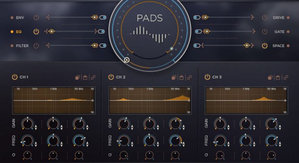Image resolution: width=299 pixels, height=163 pixels.
Task: Click the paste icon for CH 1
Action: [85, 77]
